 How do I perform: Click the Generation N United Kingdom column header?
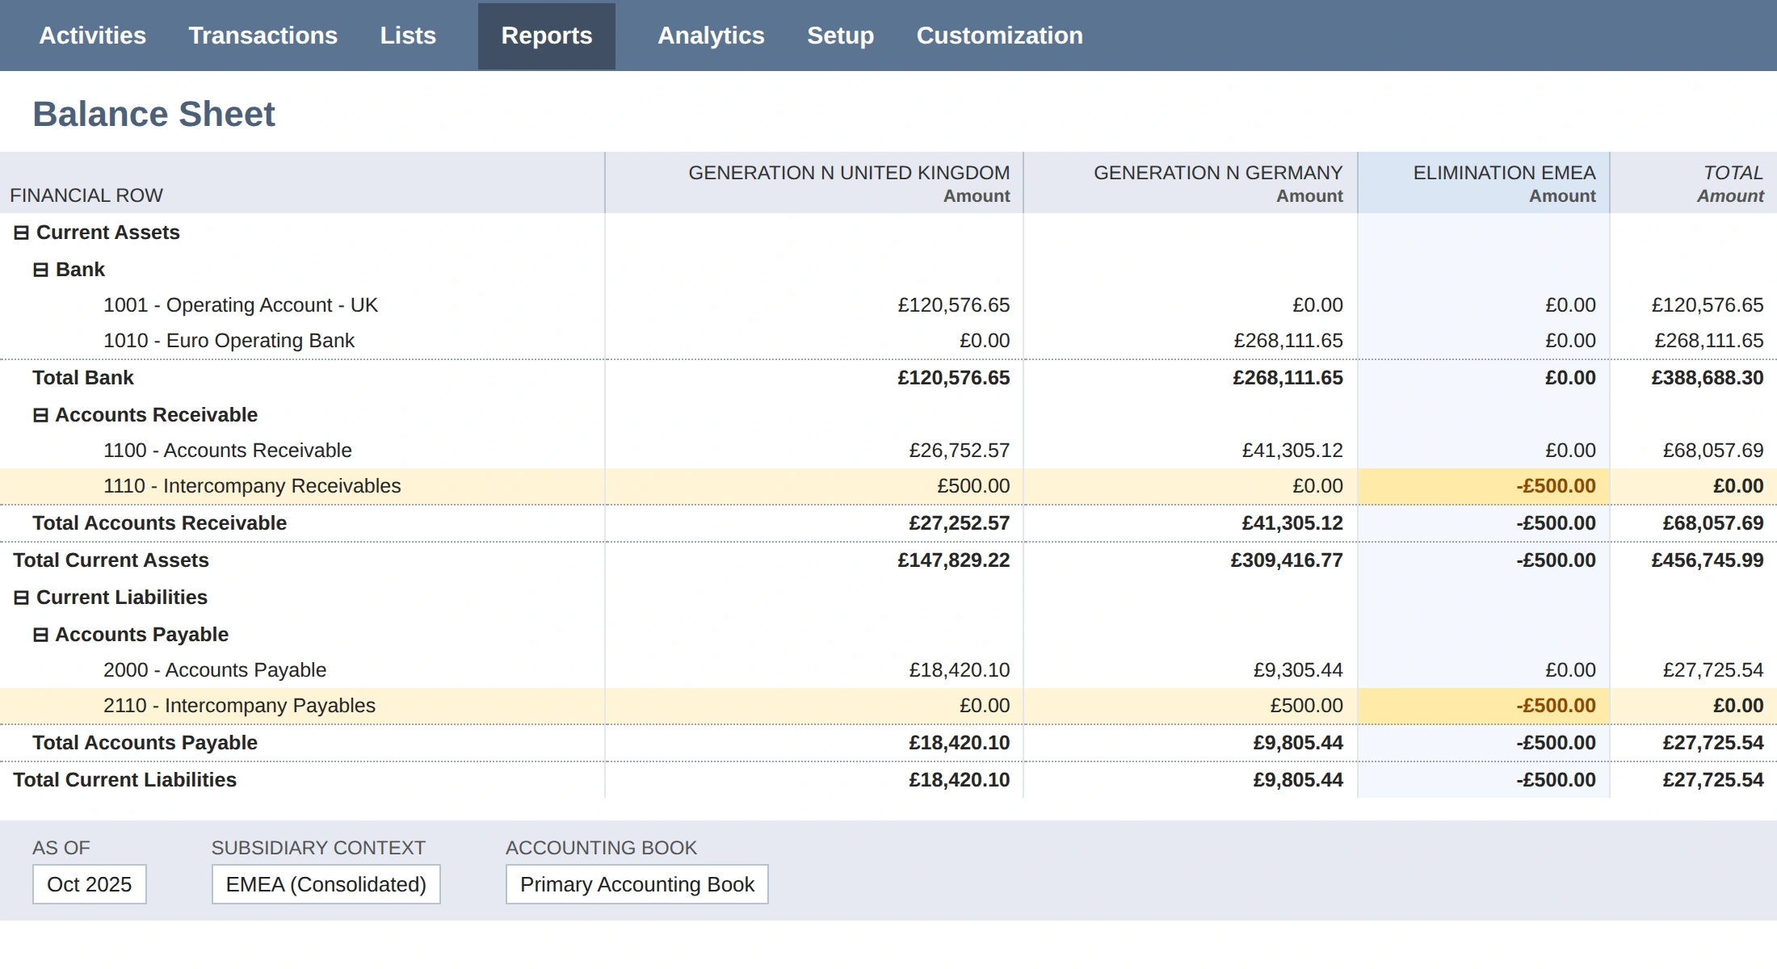point(814,183)
